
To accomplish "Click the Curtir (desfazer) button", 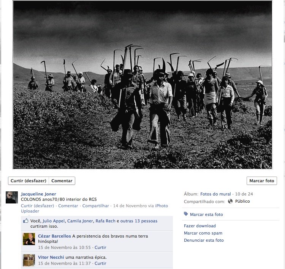I will (28, 181).
